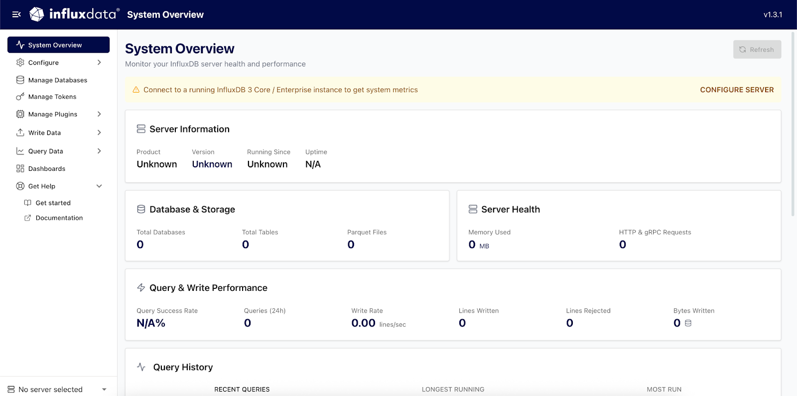Viewport: 797px width, 396px height.
Task: Click the Memory Used label
Action: click(489, 232)
